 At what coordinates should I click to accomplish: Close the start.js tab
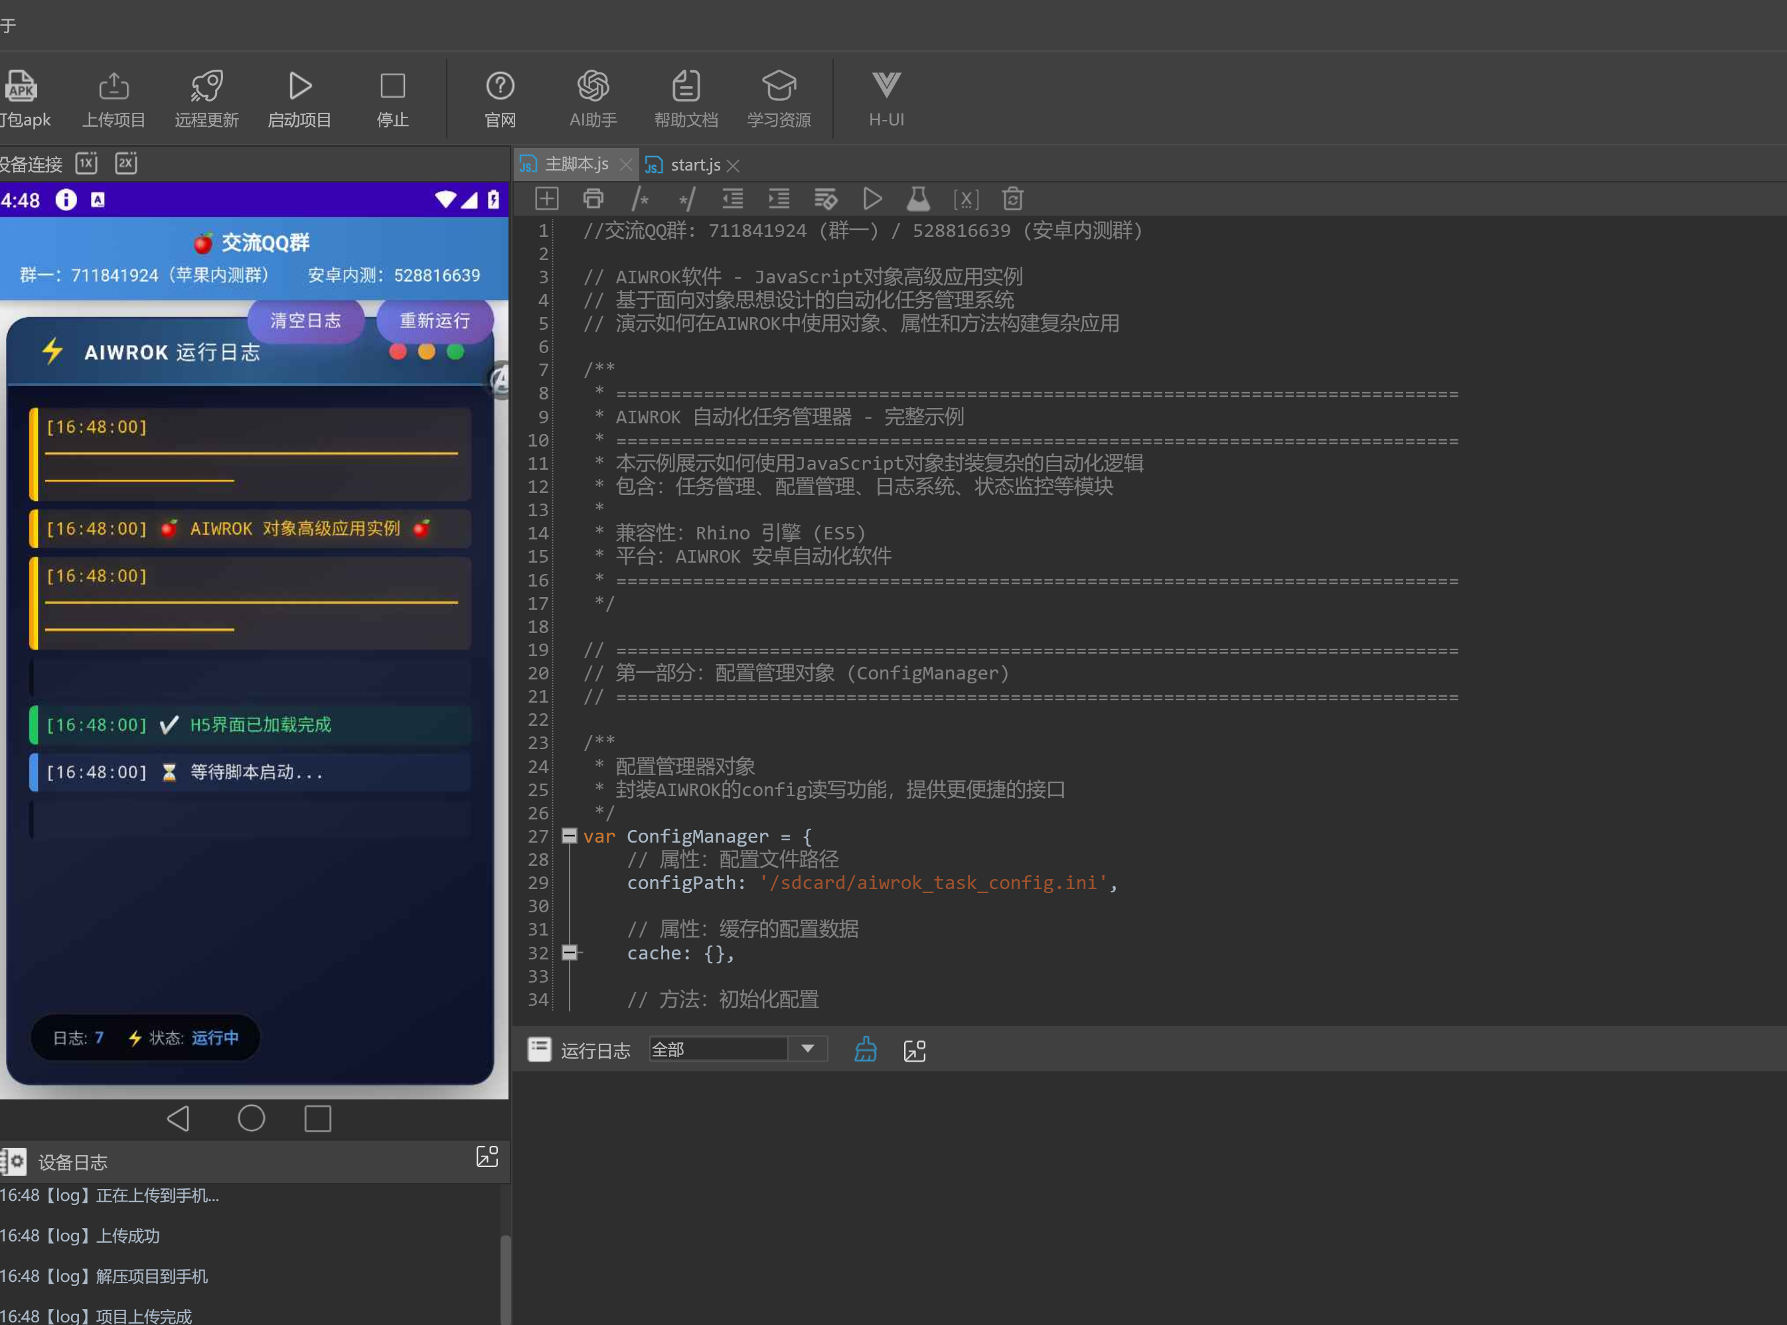(733, 165)
